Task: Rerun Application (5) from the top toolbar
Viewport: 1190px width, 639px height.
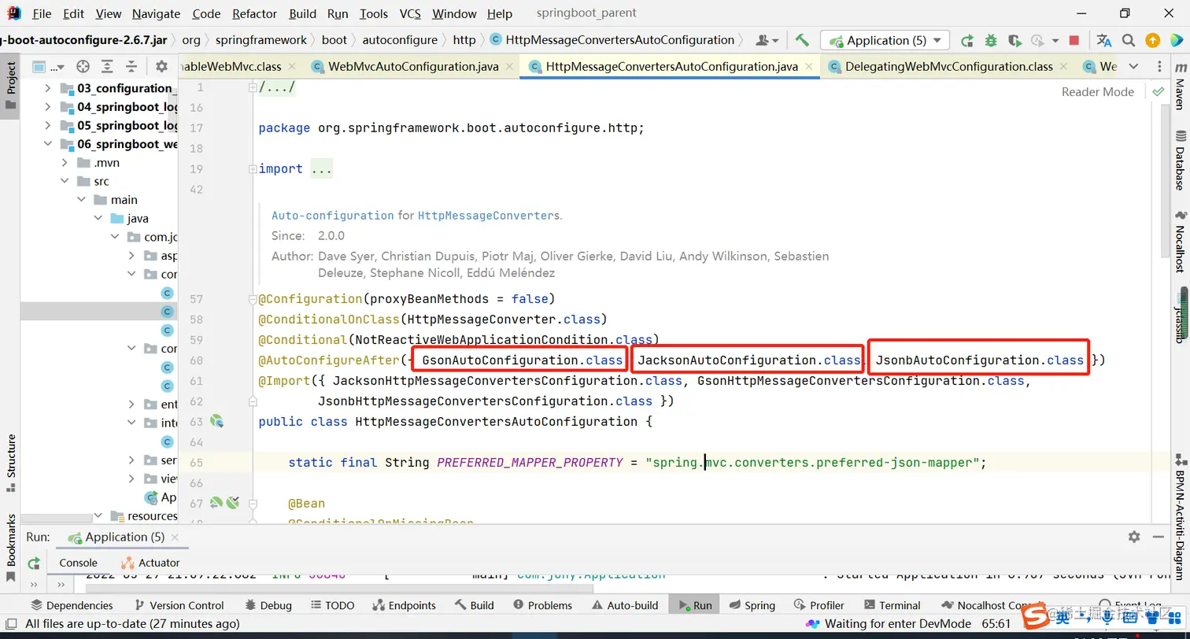Action: tap(967, 40)
